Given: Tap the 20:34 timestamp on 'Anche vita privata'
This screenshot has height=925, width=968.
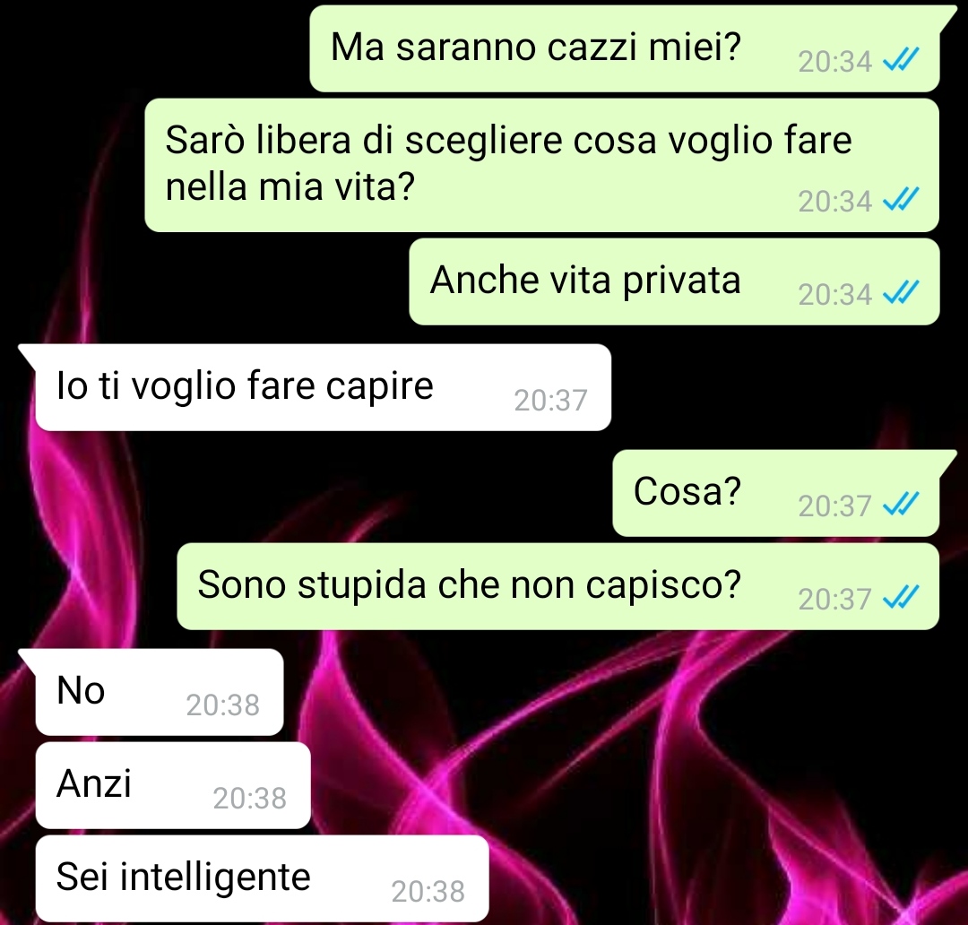Looking at the screenshot, I should click(x=834, y=295).
